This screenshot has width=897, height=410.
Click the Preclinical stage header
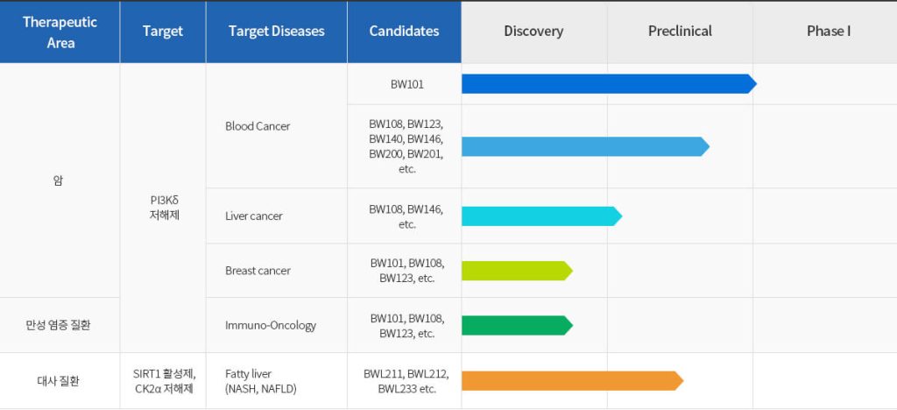pos(680,32)
